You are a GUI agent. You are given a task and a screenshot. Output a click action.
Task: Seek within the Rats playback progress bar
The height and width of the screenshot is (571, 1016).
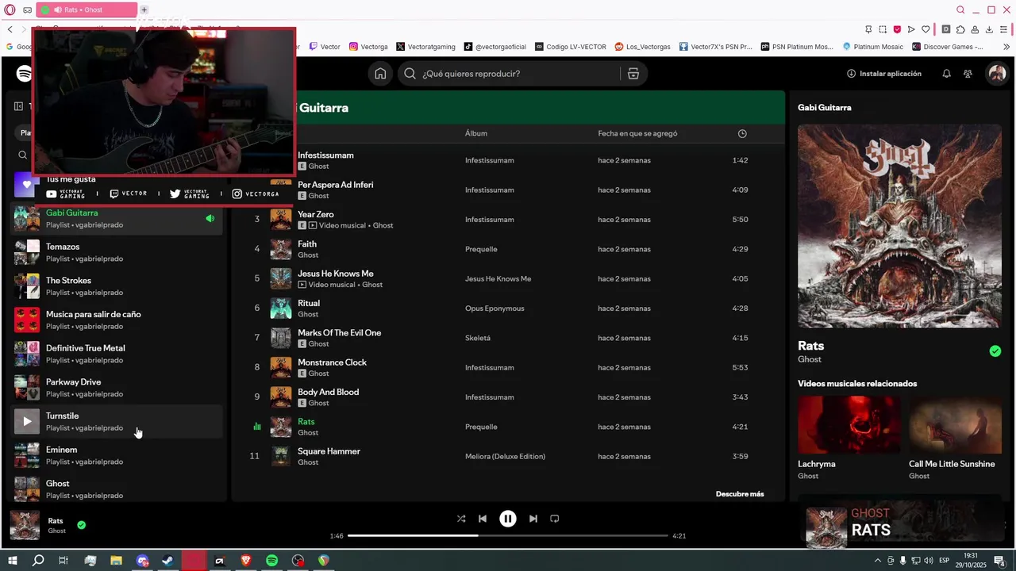click(x=508, y=536)
